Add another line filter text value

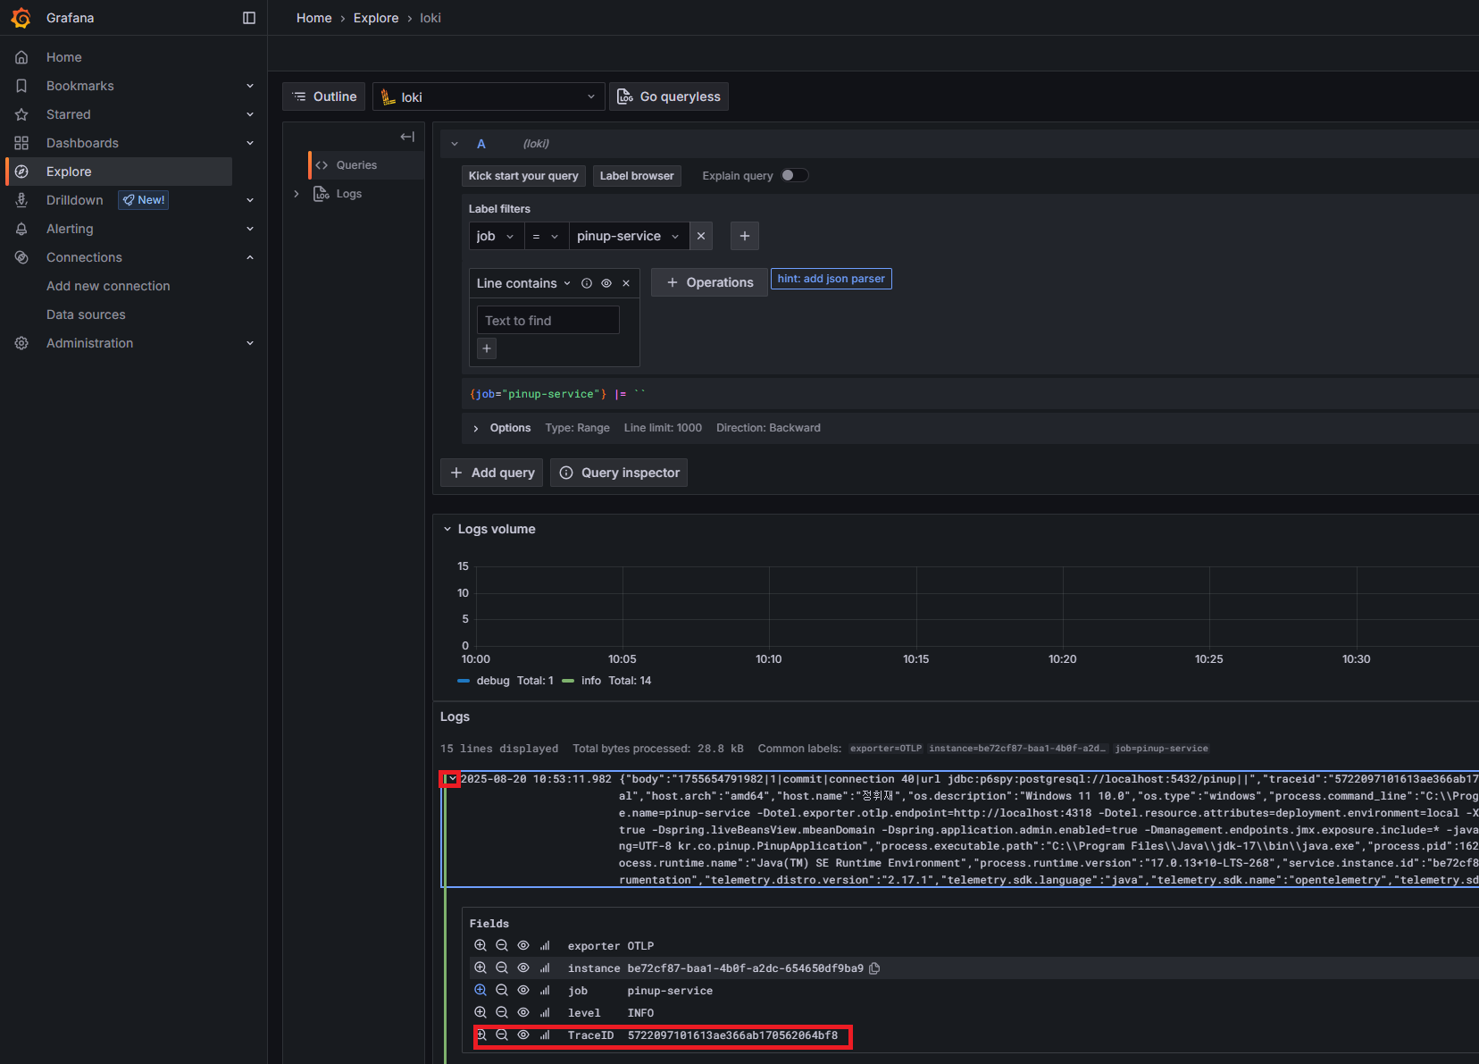pos(487,348)
